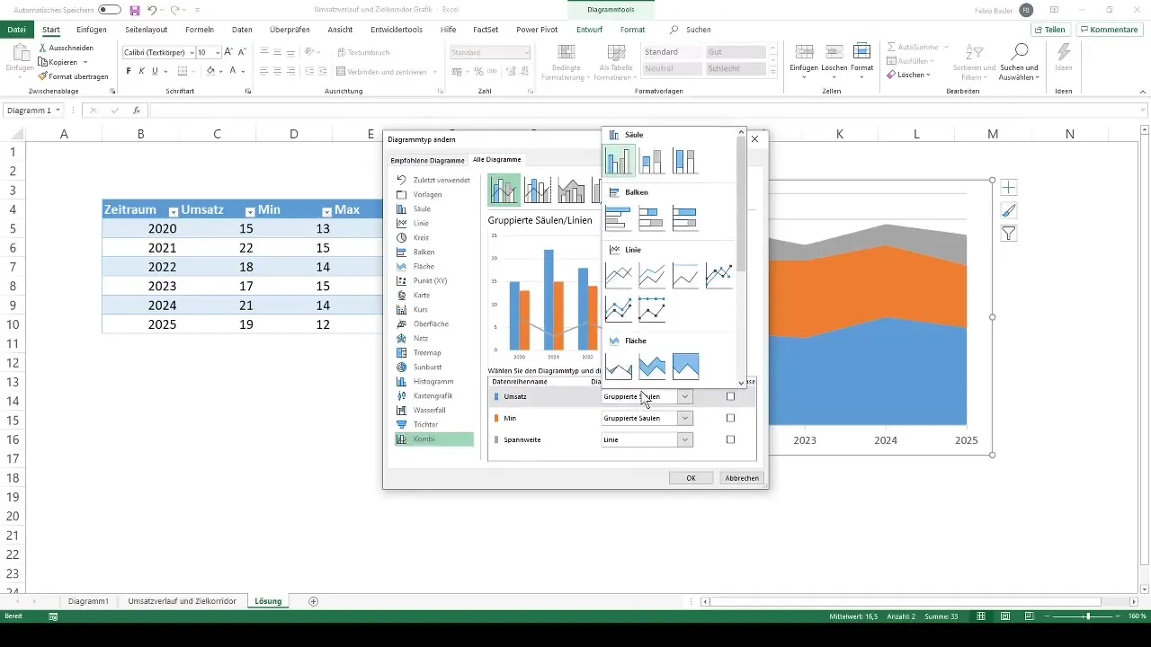Check secondary axis box for Min
1151x647 pixels.
coord(730,418)
